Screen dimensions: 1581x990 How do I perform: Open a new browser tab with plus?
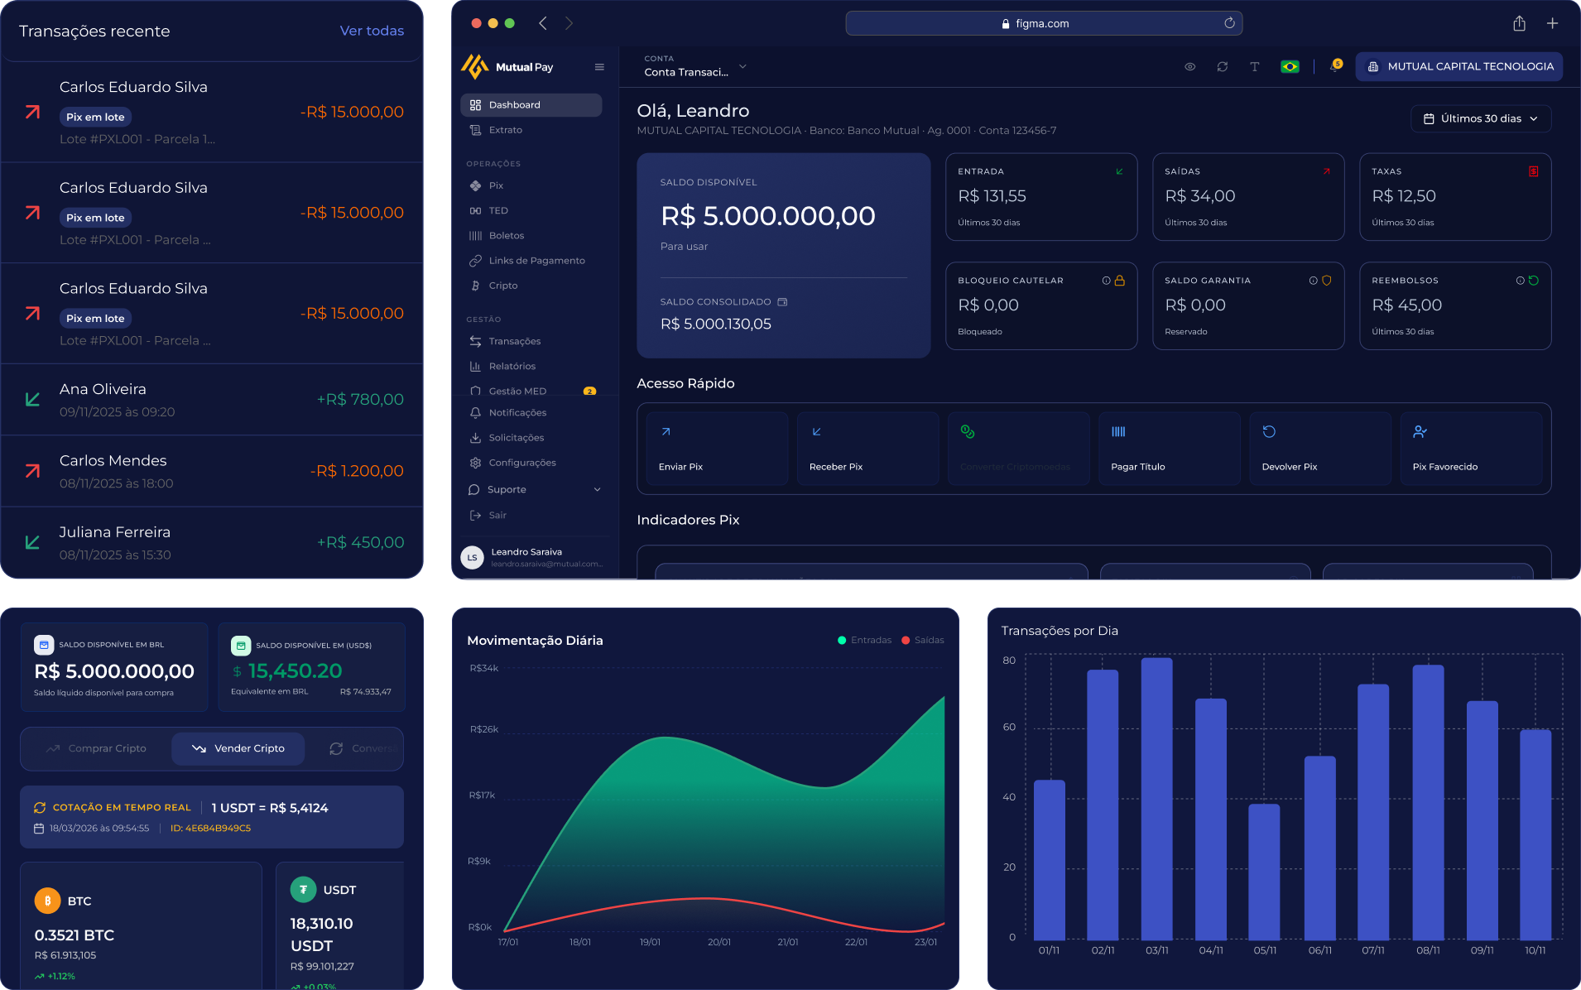(1552, 23)
